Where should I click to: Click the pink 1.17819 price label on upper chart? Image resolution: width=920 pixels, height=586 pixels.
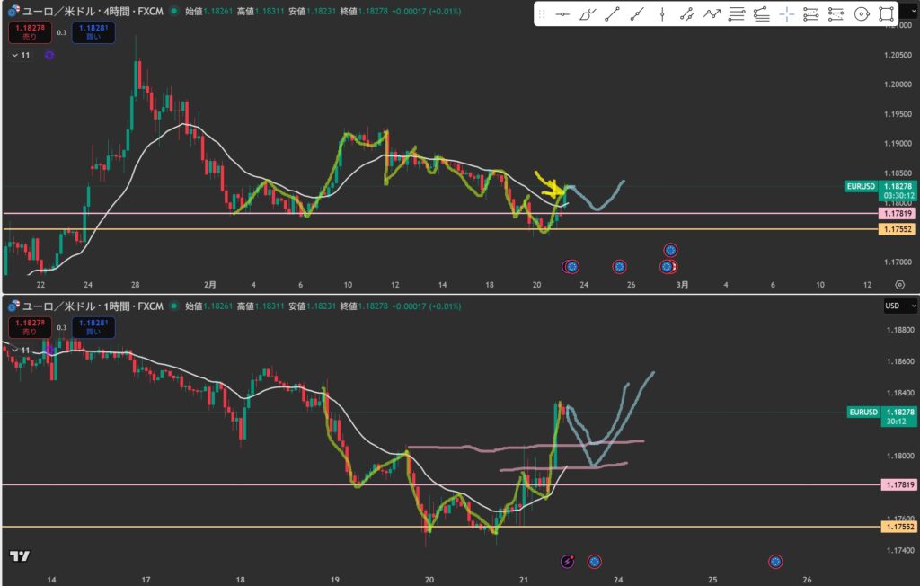click(898, 213)
